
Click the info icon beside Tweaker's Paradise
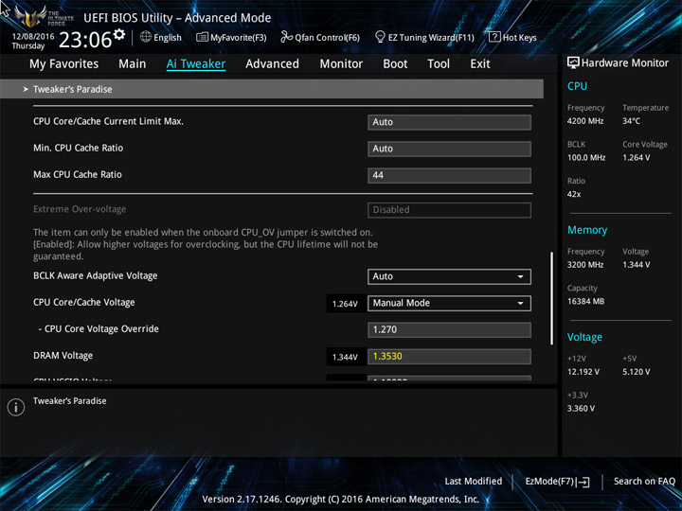click(16, 408)
